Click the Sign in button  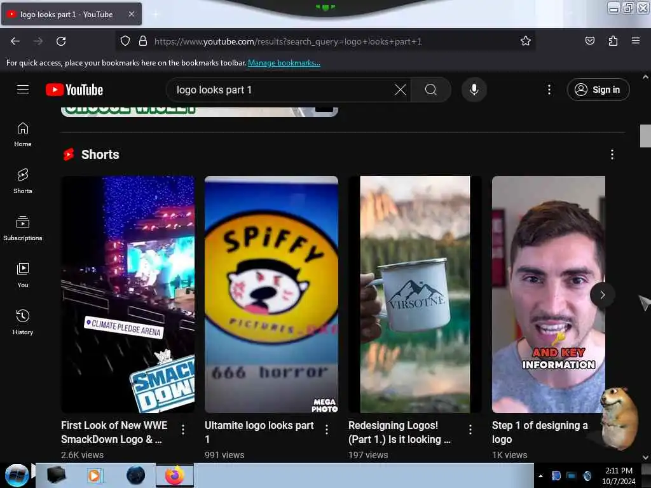tap(598, 90)
